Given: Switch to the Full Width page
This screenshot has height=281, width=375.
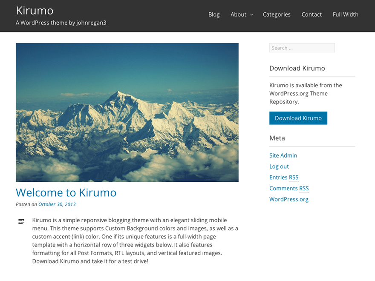Looking at the screenshot, I should [x=345, y=14].
